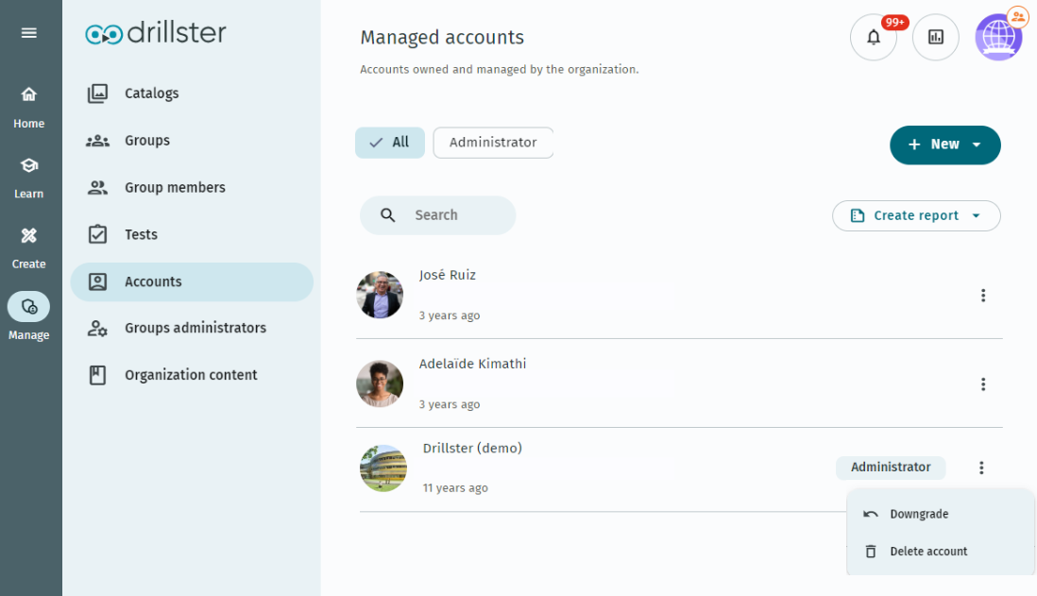Open Drillster (demo) profile image
This screenshot has width=1037, height=596.
[x=383, y=468]
